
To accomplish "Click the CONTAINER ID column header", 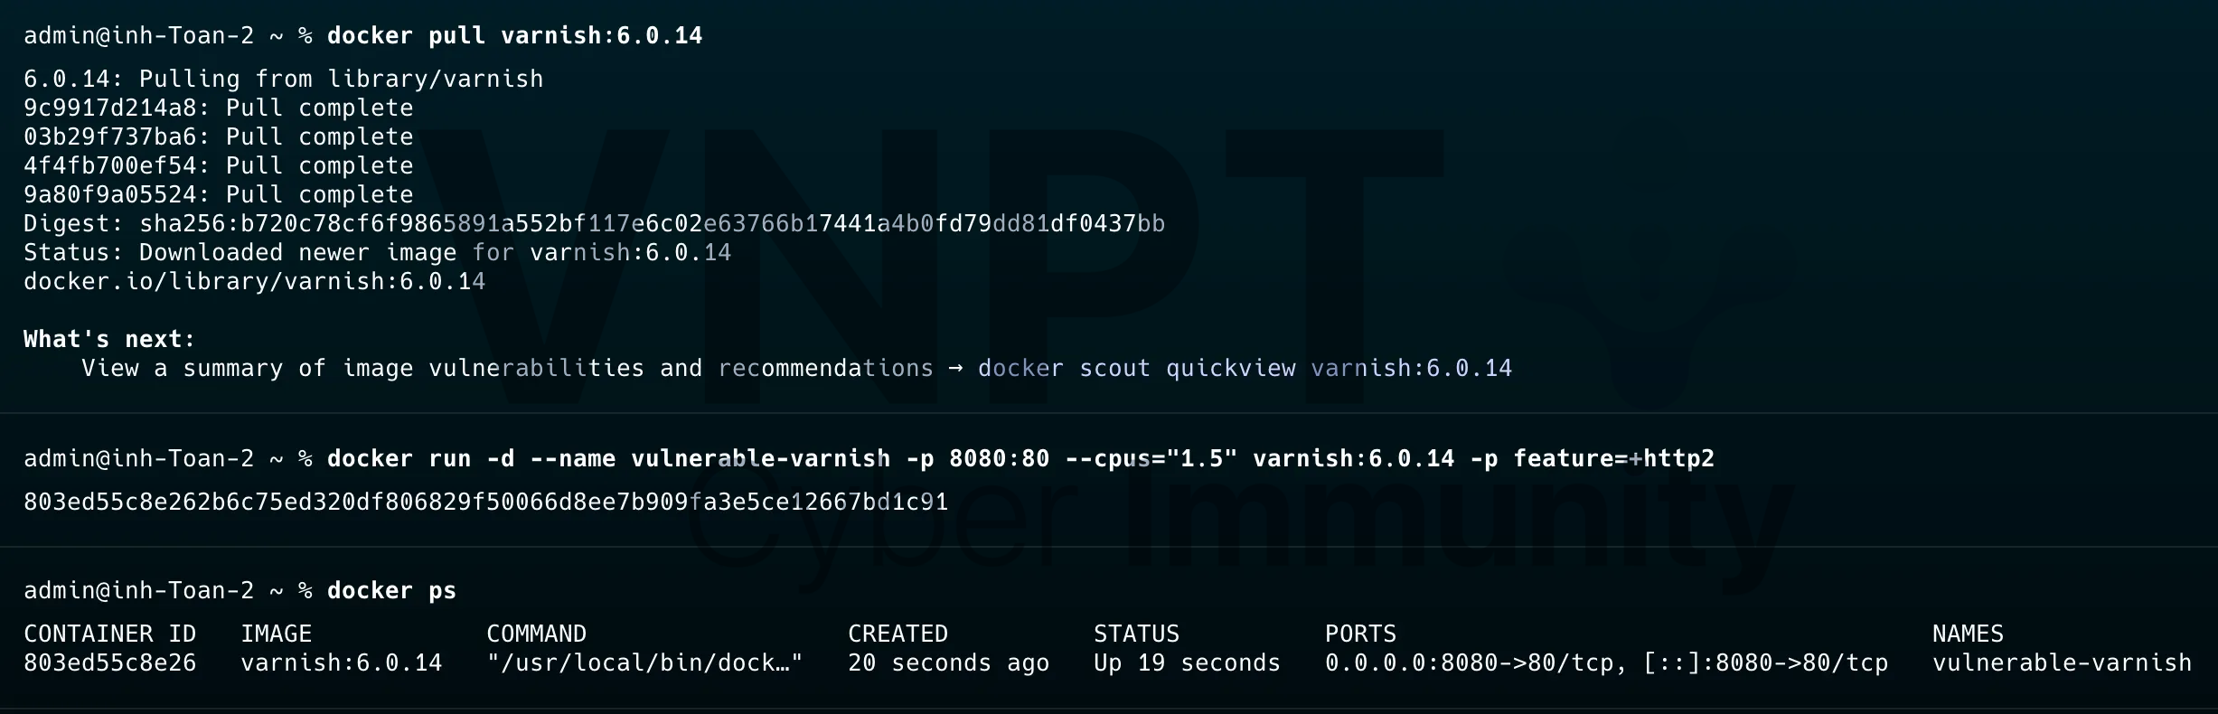I will [x=109, y=634].
